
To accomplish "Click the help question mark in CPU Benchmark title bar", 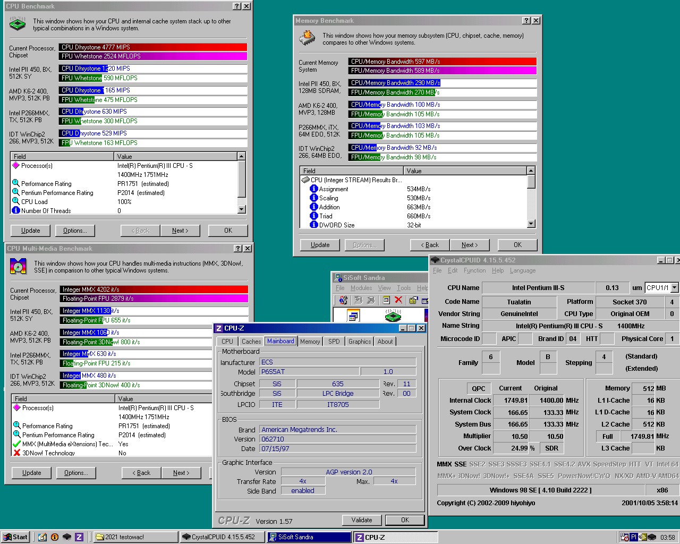I will click(x=237, y=6).
